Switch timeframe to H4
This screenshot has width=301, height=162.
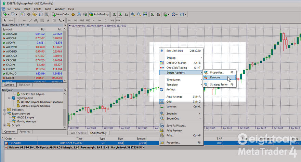tap(100, 20)
